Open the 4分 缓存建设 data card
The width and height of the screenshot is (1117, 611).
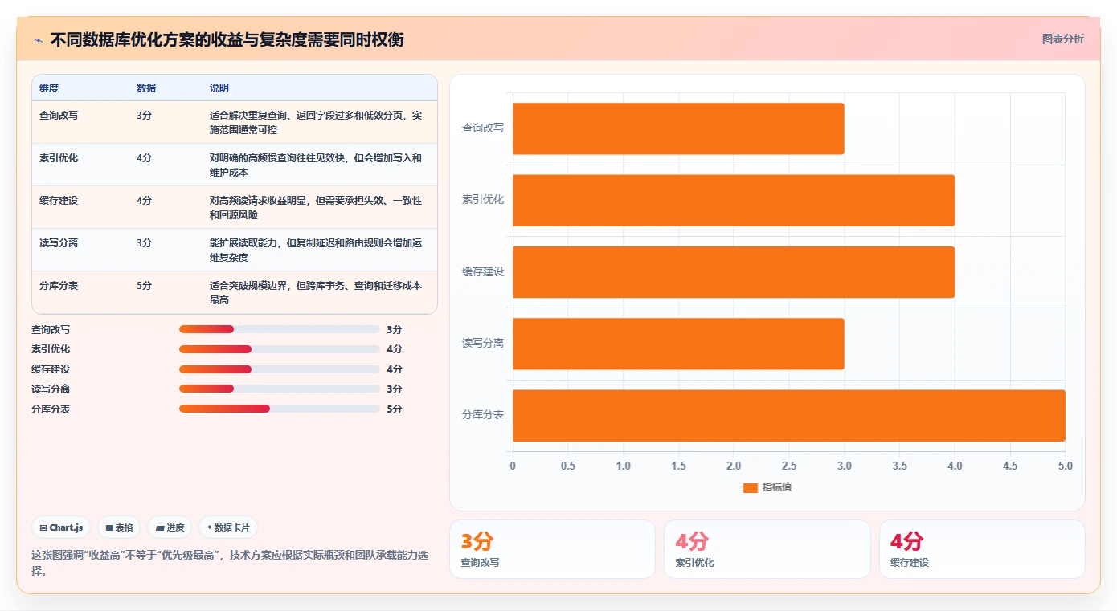982,549
